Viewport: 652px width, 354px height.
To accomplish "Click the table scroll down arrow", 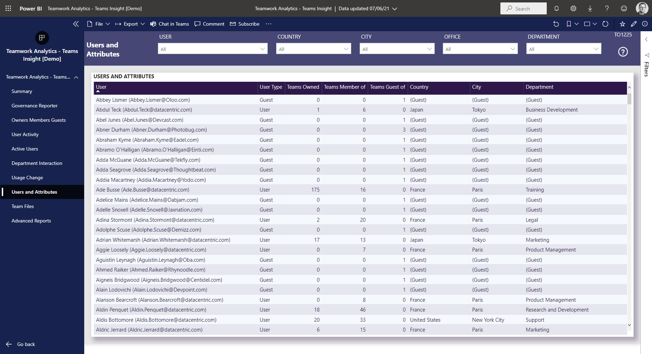I will point(630,325).
